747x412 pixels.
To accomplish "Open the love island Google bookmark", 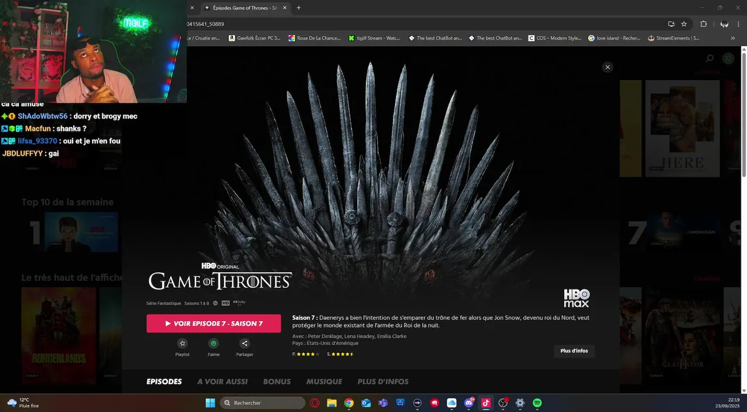I will click(614, 38).
